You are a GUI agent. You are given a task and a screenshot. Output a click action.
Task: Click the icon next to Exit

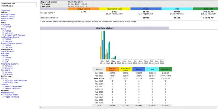click(3, 62)
